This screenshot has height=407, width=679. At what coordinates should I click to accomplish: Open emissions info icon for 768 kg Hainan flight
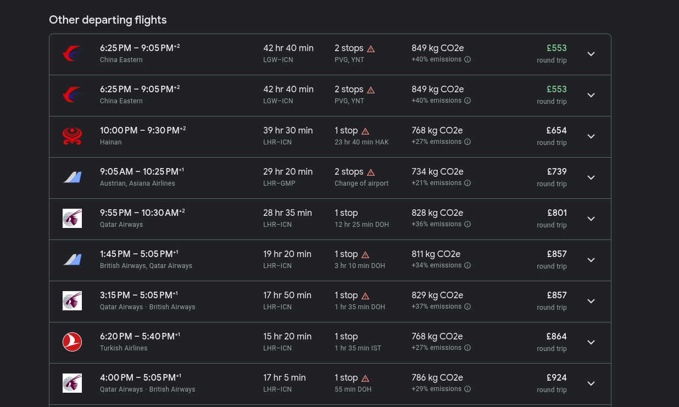coord(467,142)
